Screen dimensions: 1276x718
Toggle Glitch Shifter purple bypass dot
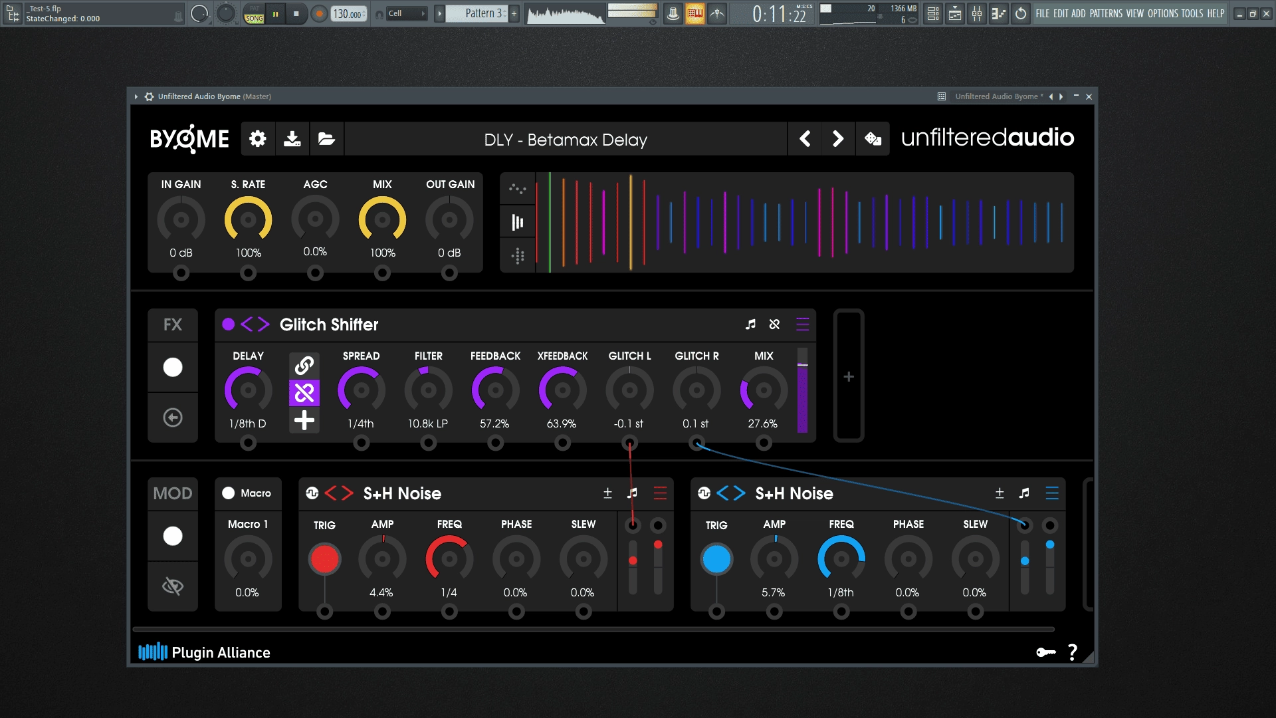(228, 324)
